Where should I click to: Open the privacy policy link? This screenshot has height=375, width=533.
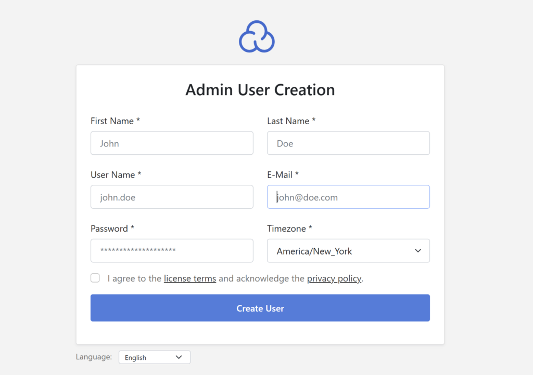pyautogui.click(x=334, y=278)
